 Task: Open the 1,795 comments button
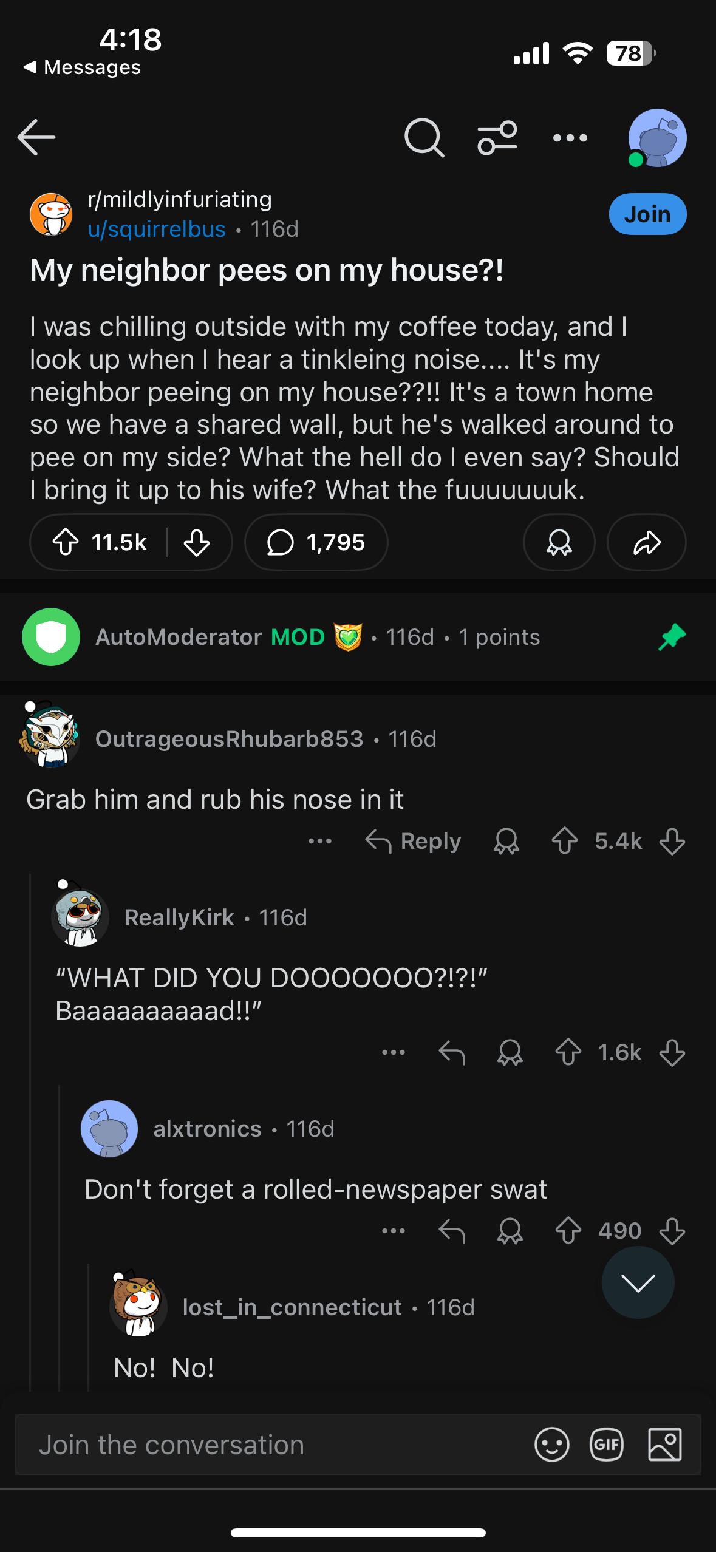click(316, 542)
